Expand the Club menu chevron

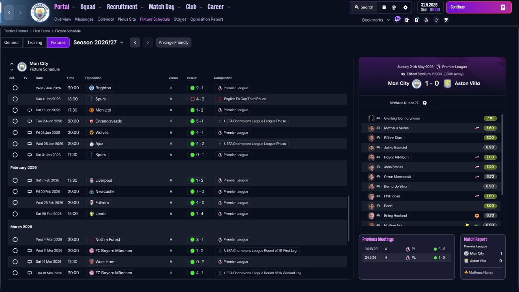coord(200,7)
